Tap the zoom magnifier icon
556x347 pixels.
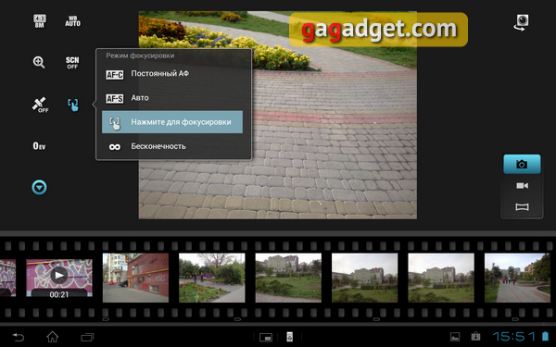tap(39, 62)
